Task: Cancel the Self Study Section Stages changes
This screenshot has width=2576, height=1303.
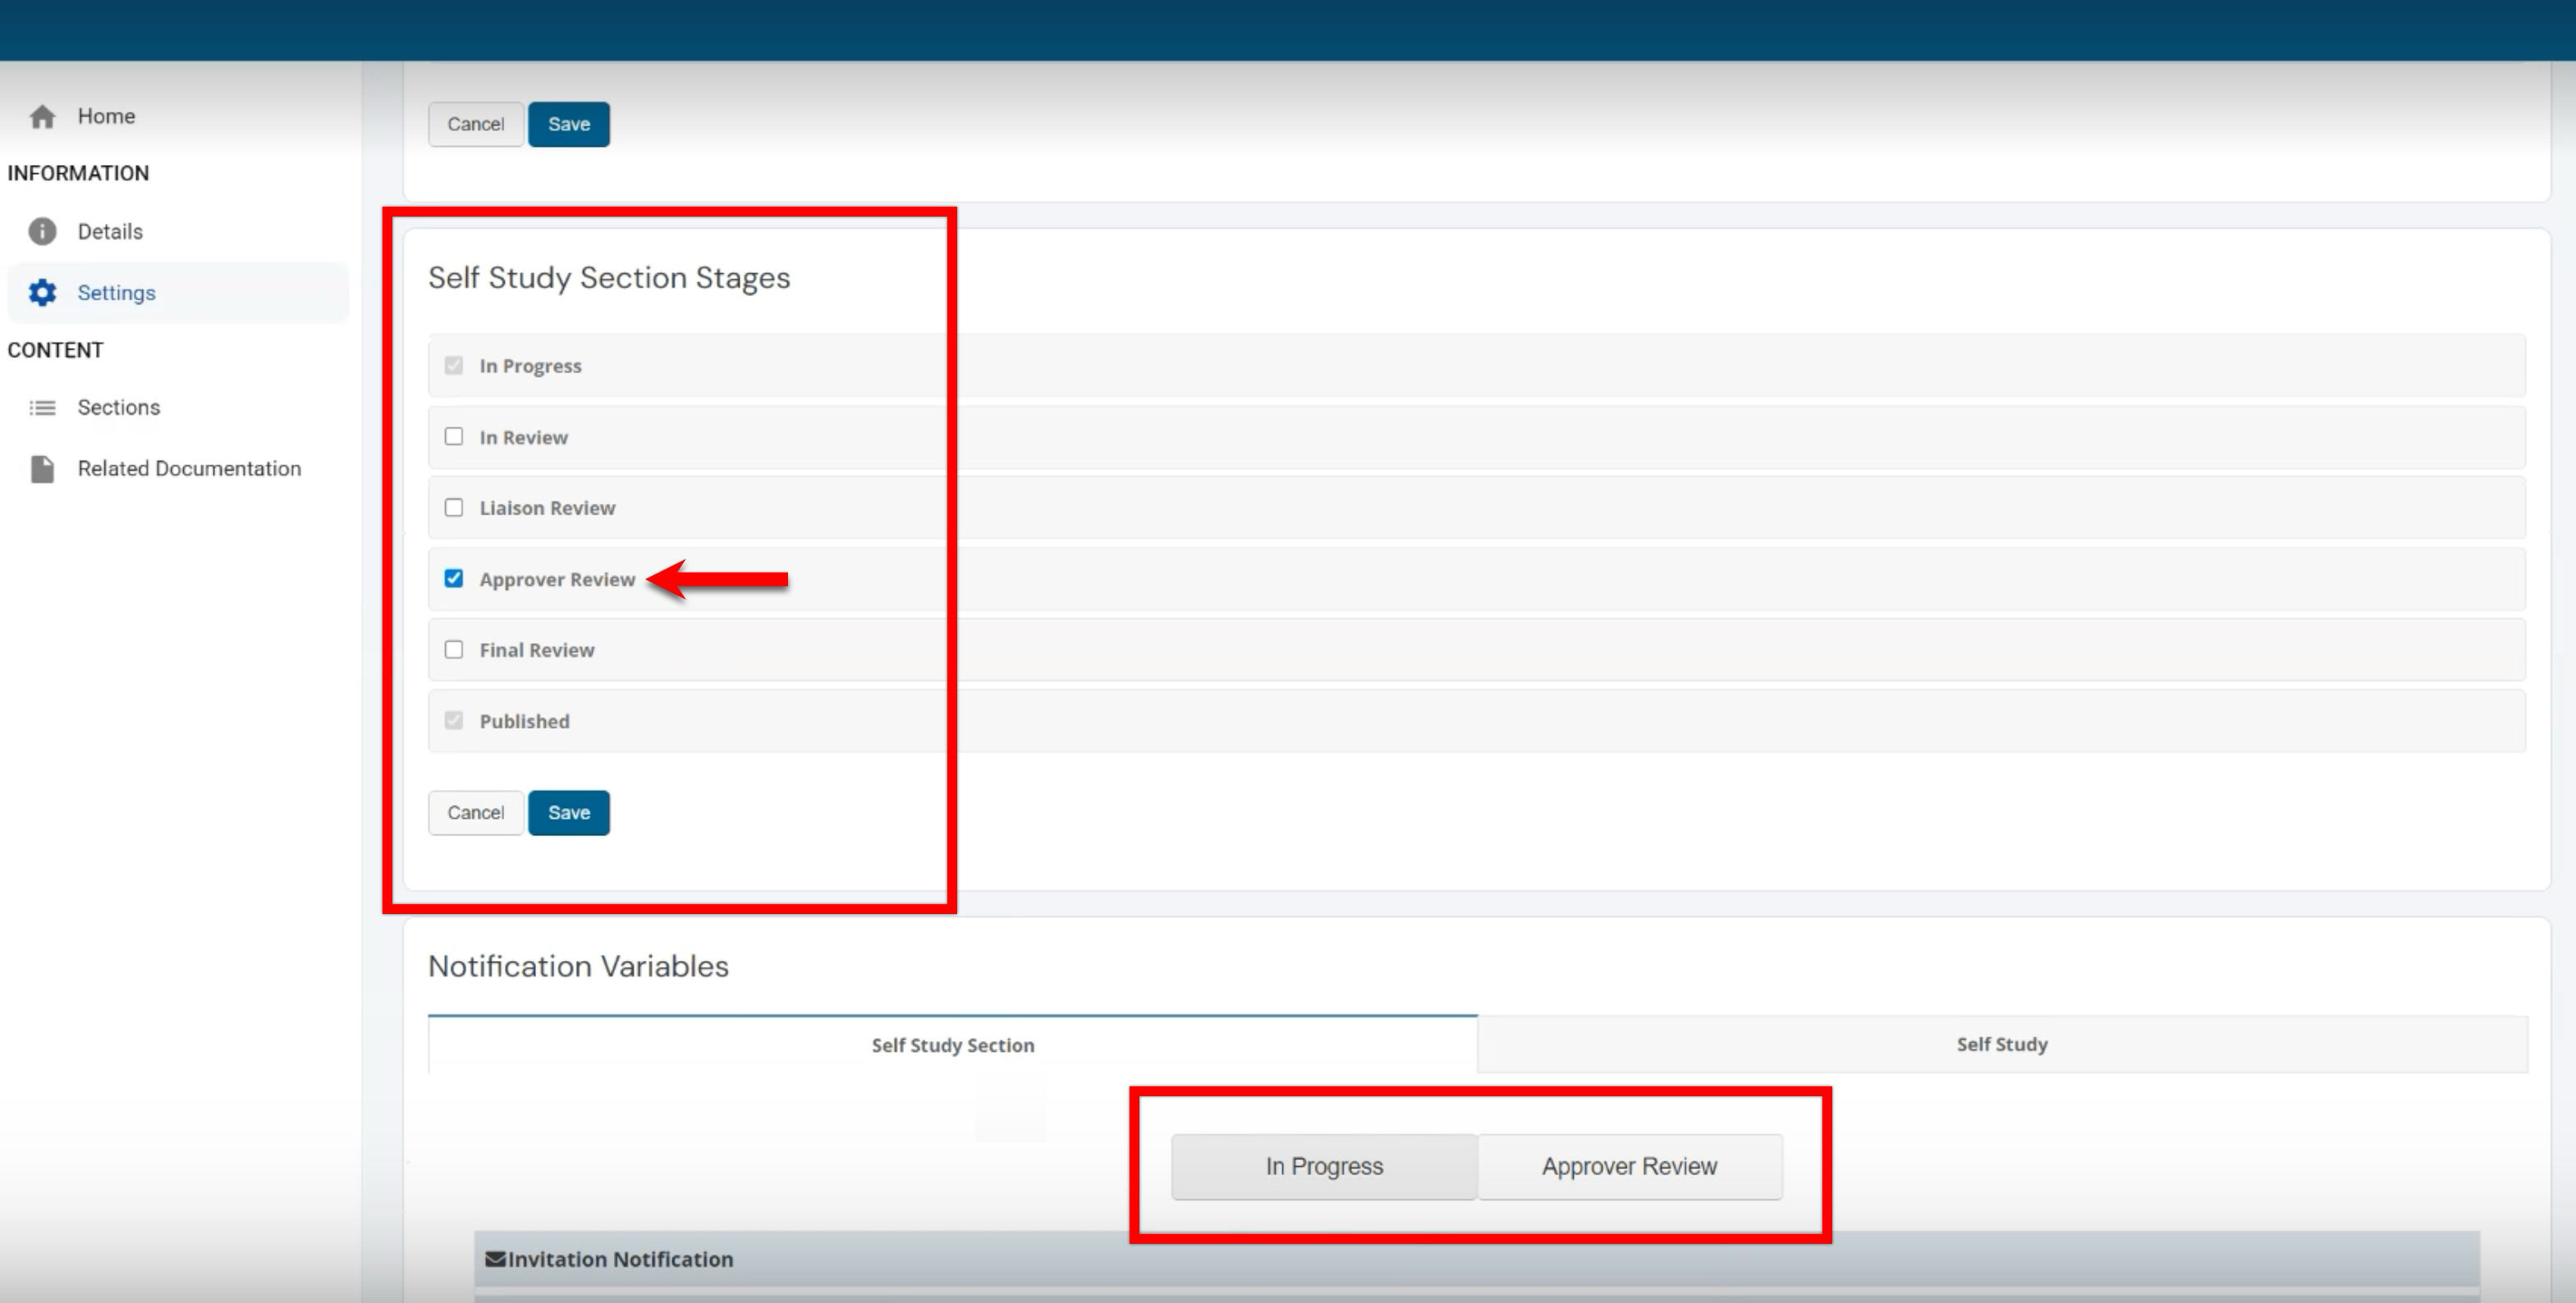Action: coord(475,812)
